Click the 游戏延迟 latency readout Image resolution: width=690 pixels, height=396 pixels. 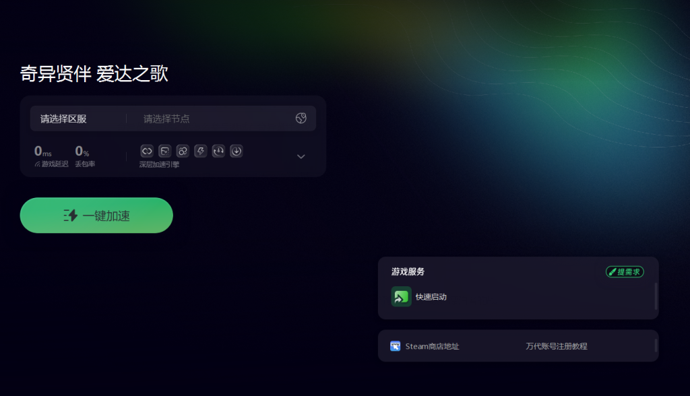pos(51,156)
